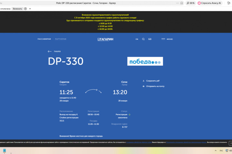Select the ПАРТНЕРАМ tab

click(x=61, y=39)
